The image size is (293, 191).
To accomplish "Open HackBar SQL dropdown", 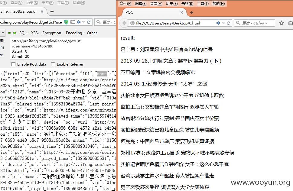I will [x=24, y=33].
